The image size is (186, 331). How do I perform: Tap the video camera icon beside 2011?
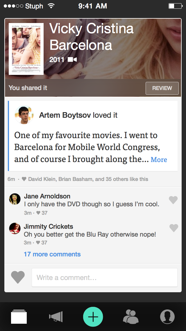click(x=72, y=60)
